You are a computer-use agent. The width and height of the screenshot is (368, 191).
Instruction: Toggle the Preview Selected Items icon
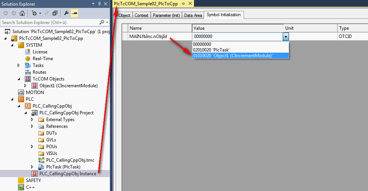74,14
